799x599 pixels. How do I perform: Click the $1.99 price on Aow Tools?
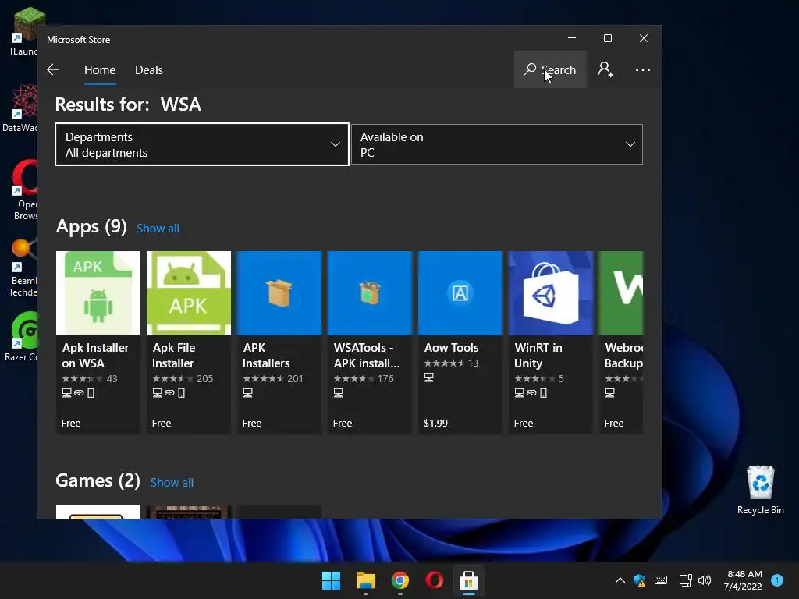tap(435, 424)
